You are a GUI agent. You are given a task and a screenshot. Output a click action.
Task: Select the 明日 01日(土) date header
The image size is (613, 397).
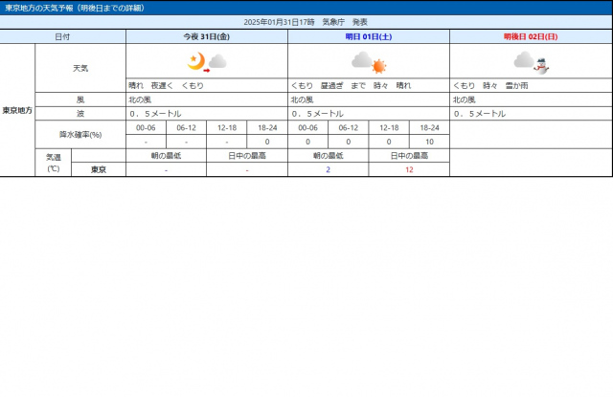(x=368, y=36)
